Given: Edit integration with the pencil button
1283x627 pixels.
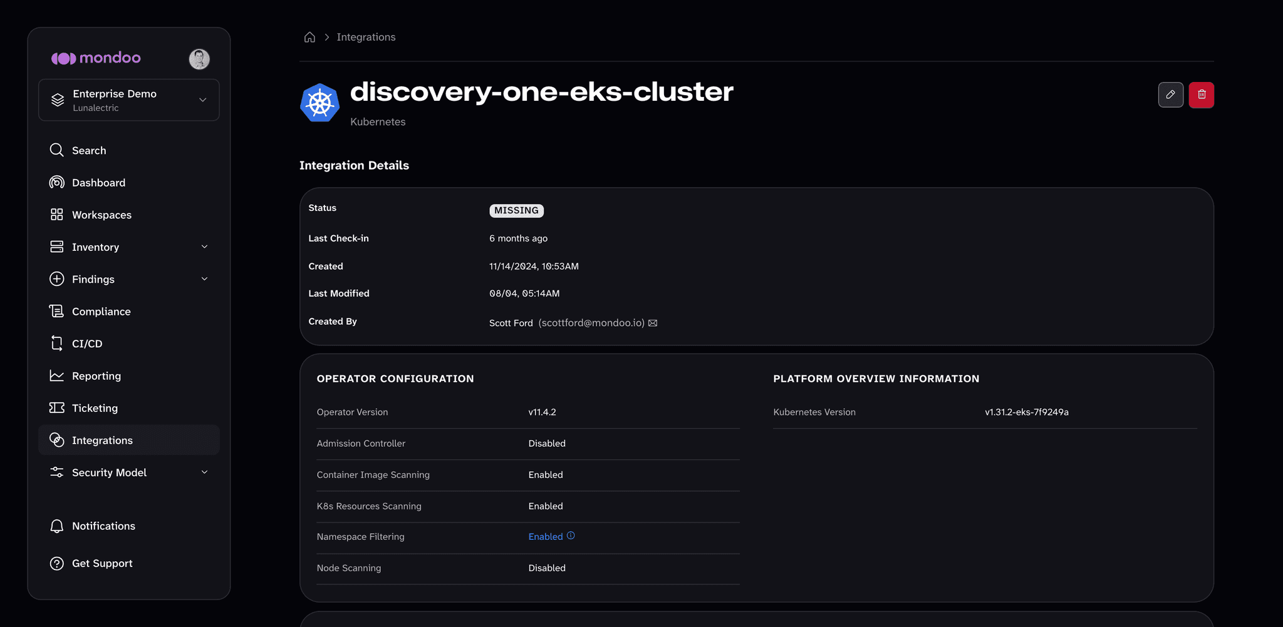Looking at the screenshot, I should [x=1170, y=94].
